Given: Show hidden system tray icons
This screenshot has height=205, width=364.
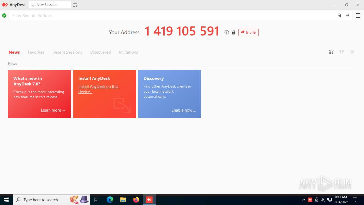Looking at the screenshot, I should (304, 200).
